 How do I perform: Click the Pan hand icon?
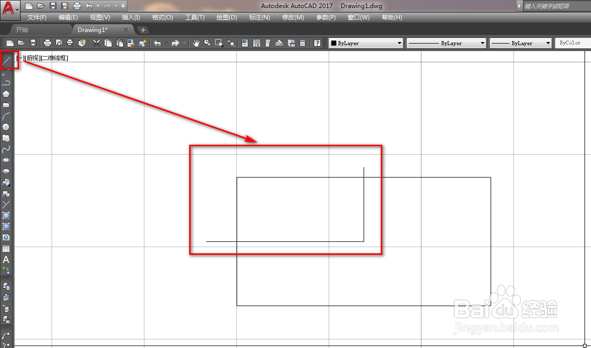coord(196,43)
